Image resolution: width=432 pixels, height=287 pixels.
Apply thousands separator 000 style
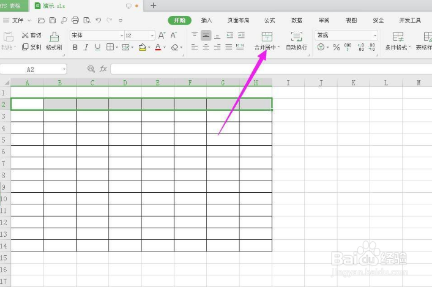[348, 47]
